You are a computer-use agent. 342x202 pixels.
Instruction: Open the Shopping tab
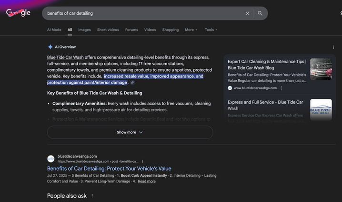[171, 29]
